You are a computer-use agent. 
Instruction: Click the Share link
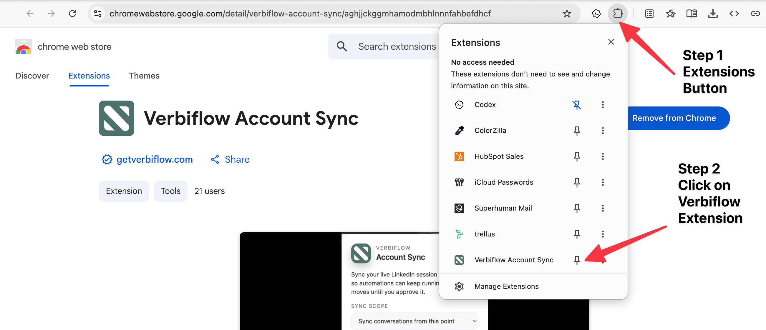230,159
